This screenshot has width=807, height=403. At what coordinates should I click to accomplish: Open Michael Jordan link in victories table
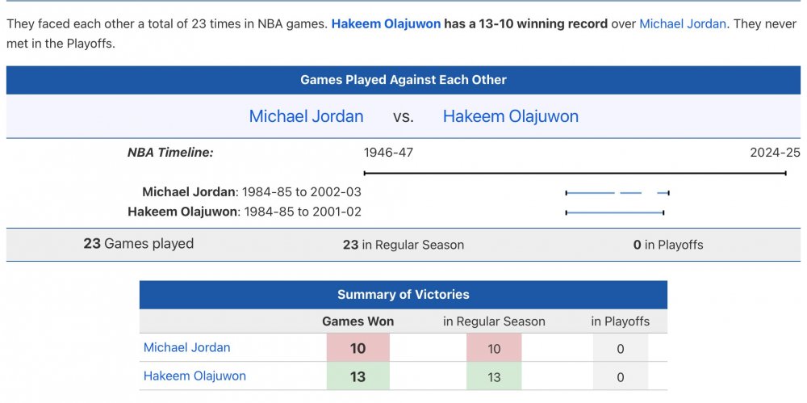tap(187, 347)
